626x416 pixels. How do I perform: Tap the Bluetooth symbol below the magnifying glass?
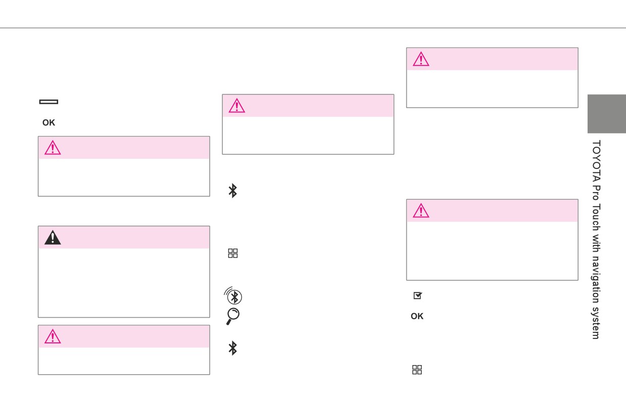pyautogui.click(x=233, y=348)
